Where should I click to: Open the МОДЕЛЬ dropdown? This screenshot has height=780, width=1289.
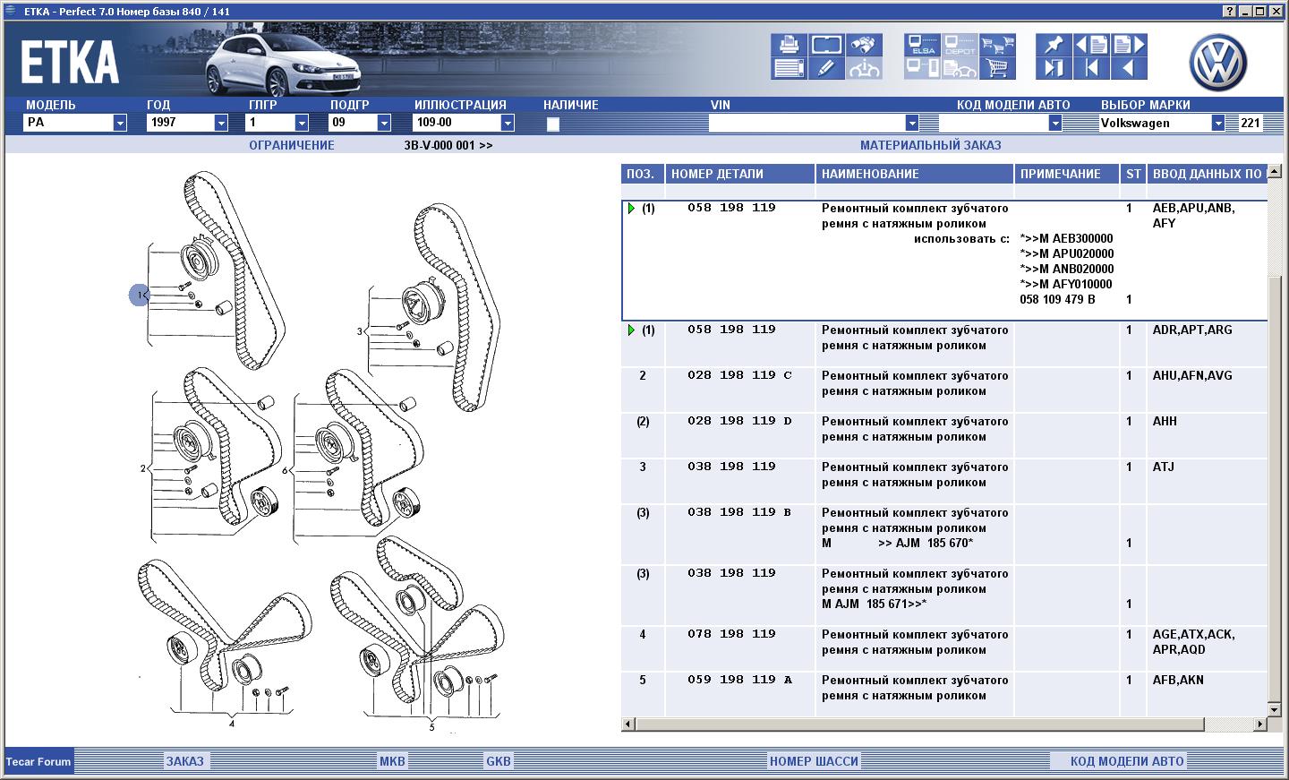coord(120,123)
